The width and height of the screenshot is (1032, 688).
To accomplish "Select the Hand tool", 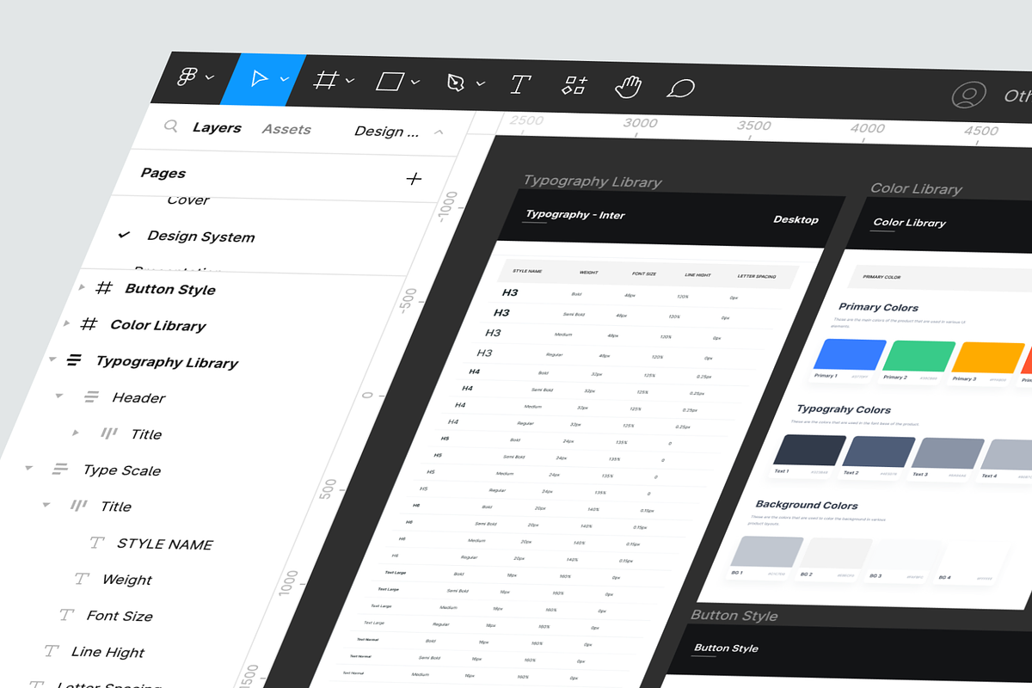I will pos(629,87).
